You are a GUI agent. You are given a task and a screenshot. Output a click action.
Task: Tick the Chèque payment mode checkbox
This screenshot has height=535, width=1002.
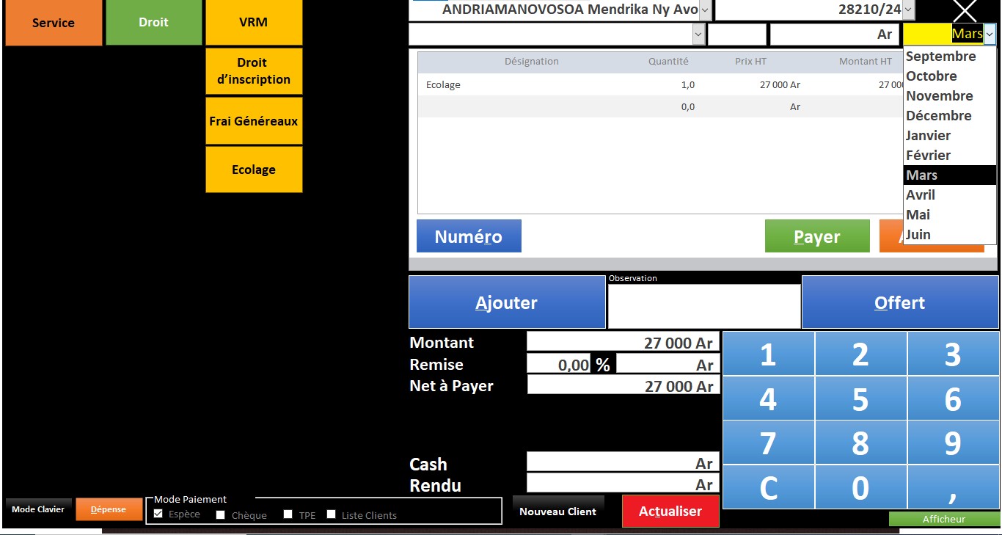click(220, 514)
